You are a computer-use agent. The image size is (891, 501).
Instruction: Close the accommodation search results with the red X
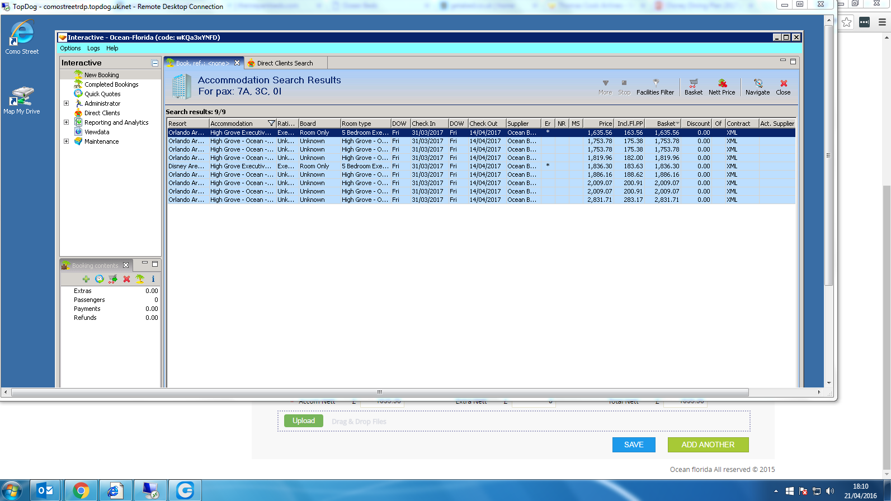[783, 87]
